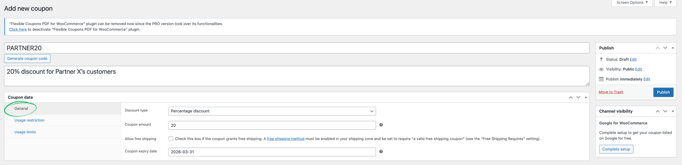
Task: Collapse the Channel visibility panel
Action: tap(673, 111)
